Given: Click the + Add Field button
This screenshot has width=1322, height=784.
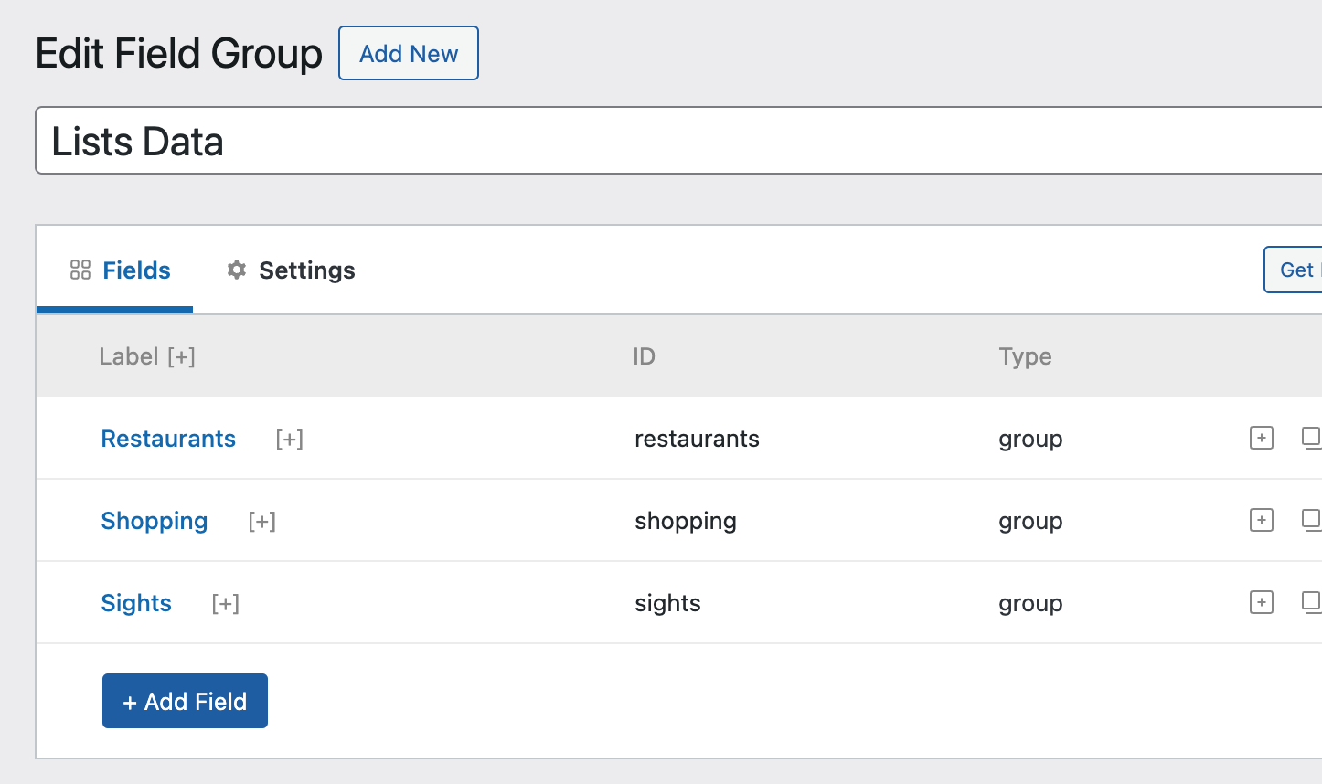Looking at the screenshot, I should [185, 701].
